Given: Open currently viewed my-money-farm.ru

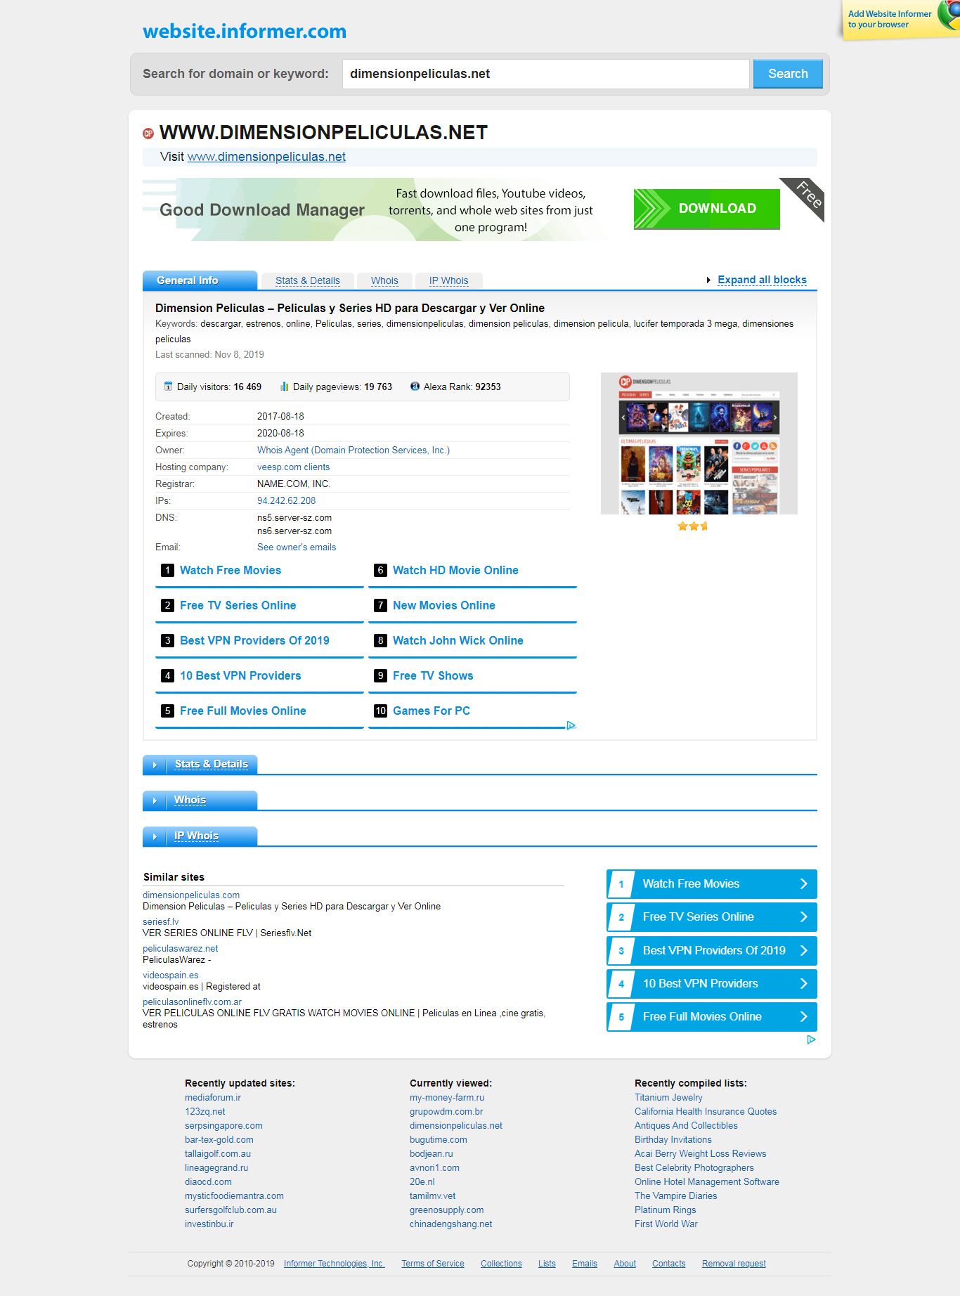Looking at the screenshot, I should 447,1098.
